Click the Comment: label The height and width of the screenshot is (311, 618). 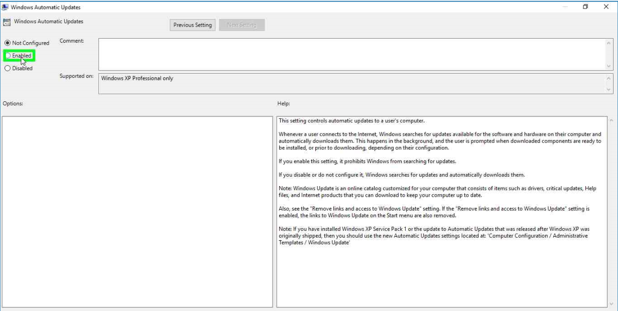[72, 41]
